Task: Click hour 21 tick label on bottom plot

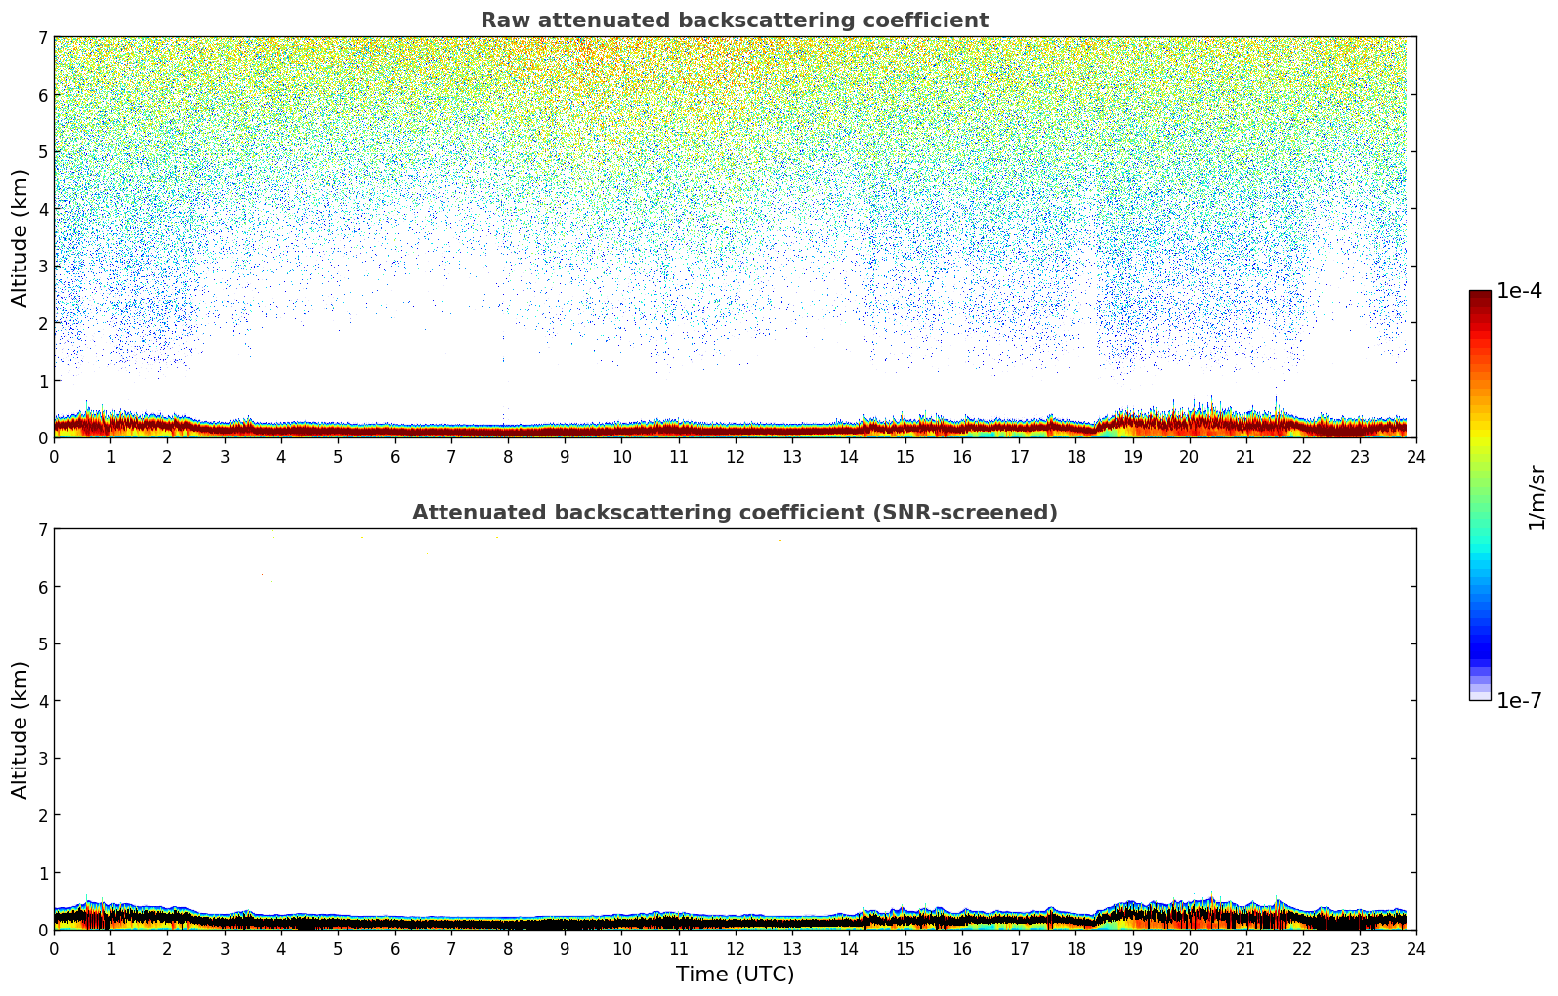Action: click(x=1245, y=949)
